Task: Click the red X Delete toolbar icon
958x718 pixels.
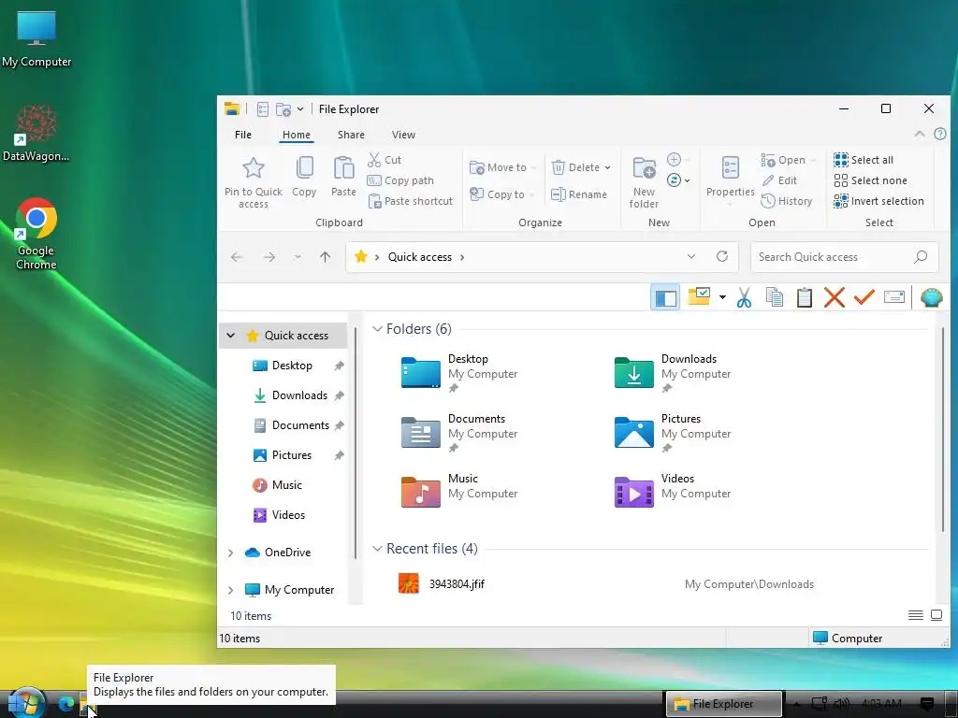Action: (x=834, y=297)
